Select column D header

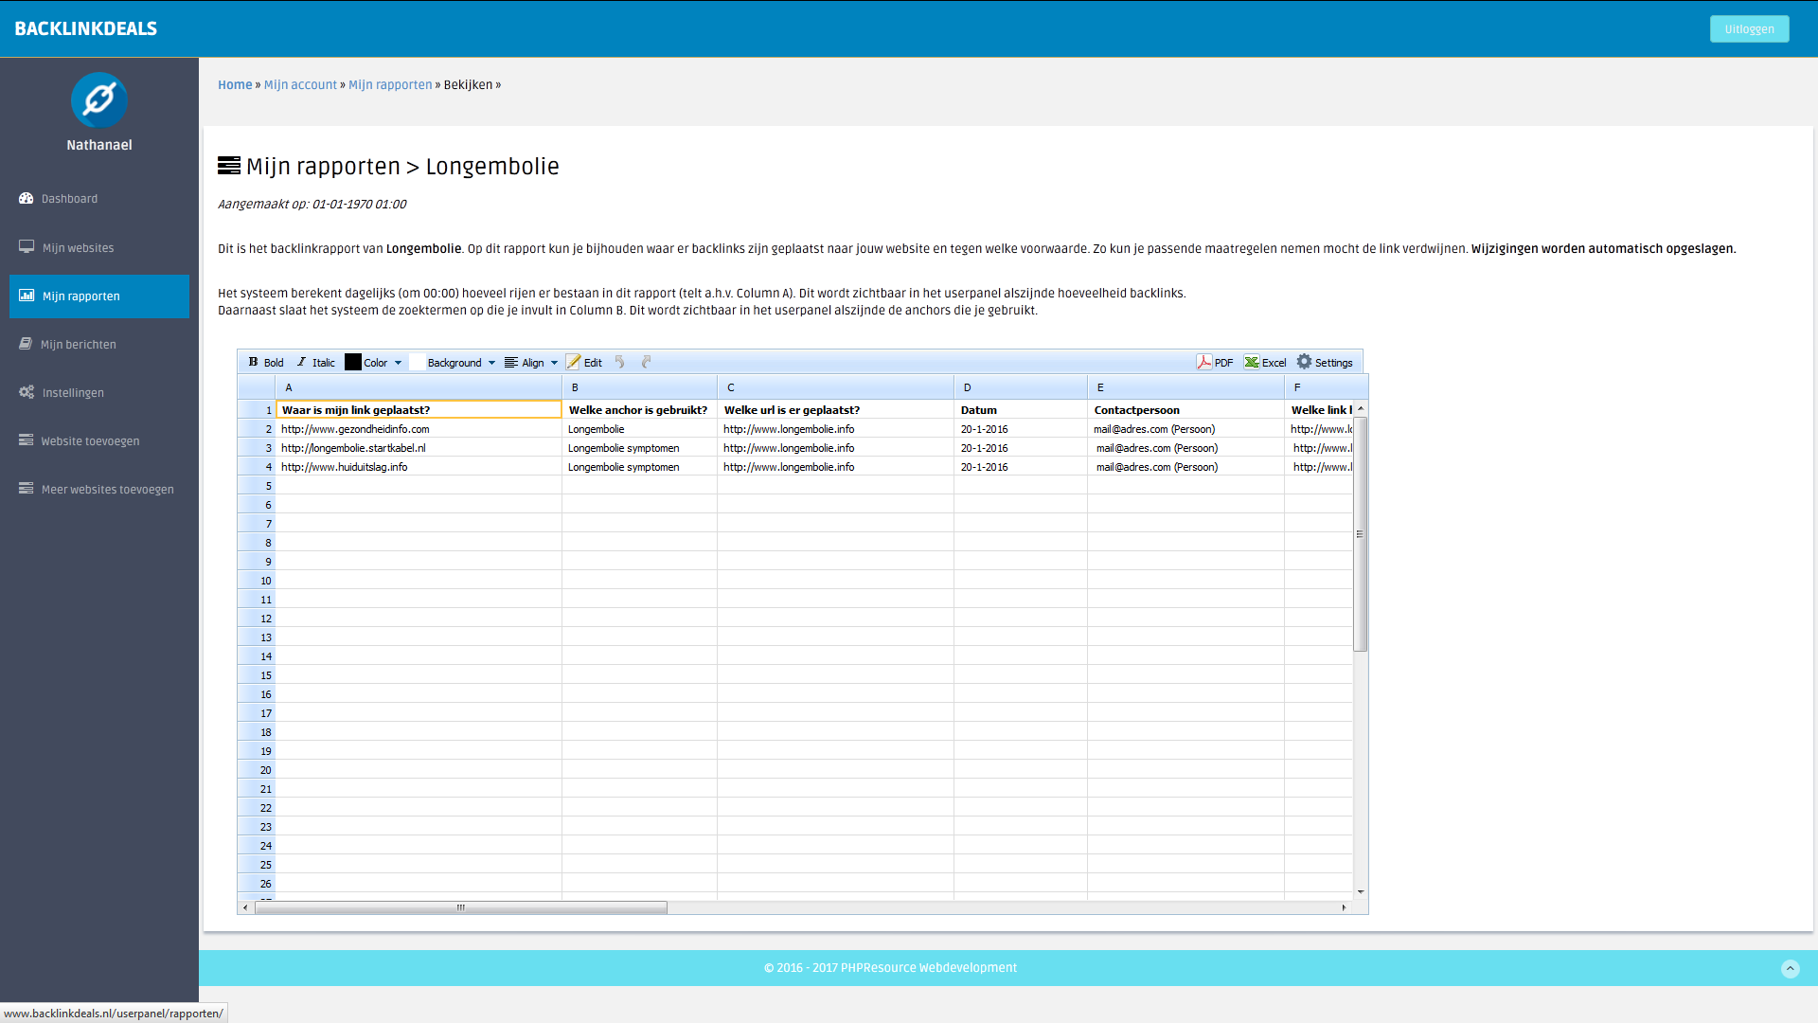point(1021,386)
